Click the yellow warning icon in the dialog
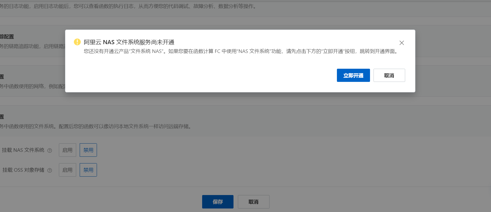 pos(77,42)
